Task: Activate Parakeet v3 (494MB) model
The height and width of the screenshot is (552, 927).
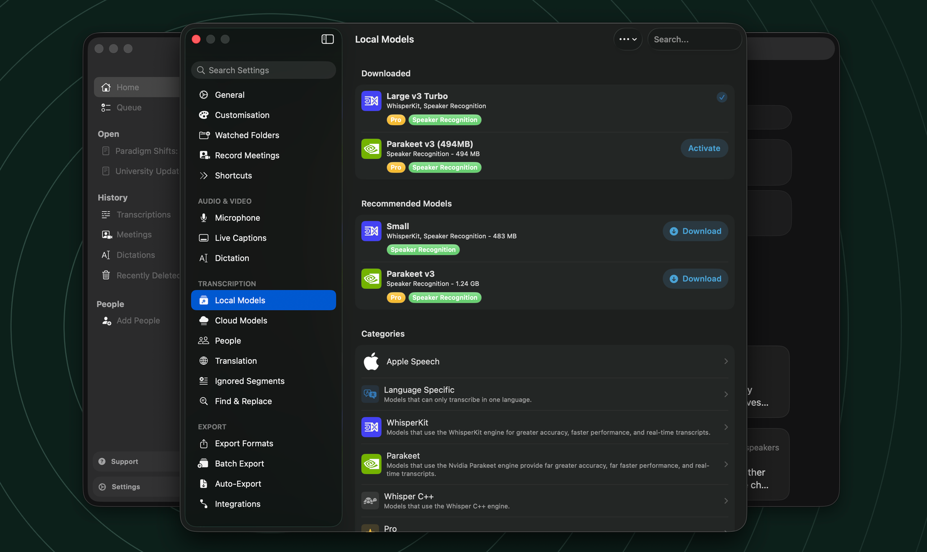Action: point(704,148)
